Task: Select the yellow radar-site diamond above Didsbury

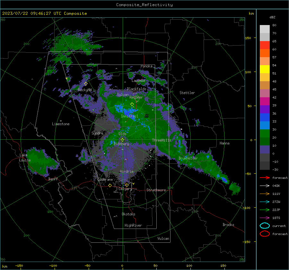Action: coord(122,140)
